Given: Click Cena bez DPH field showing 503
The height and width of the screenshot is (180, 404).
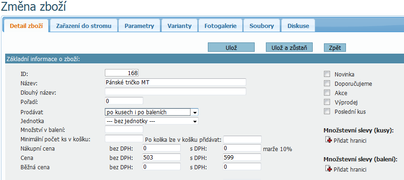Looking at the screenshot, I should click(x=162, y=157).
